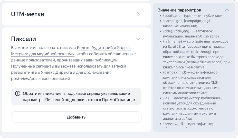Expand the UTM-метки section chevron
The height and width of the screenshot is (138, 238).
pos(138,14)
